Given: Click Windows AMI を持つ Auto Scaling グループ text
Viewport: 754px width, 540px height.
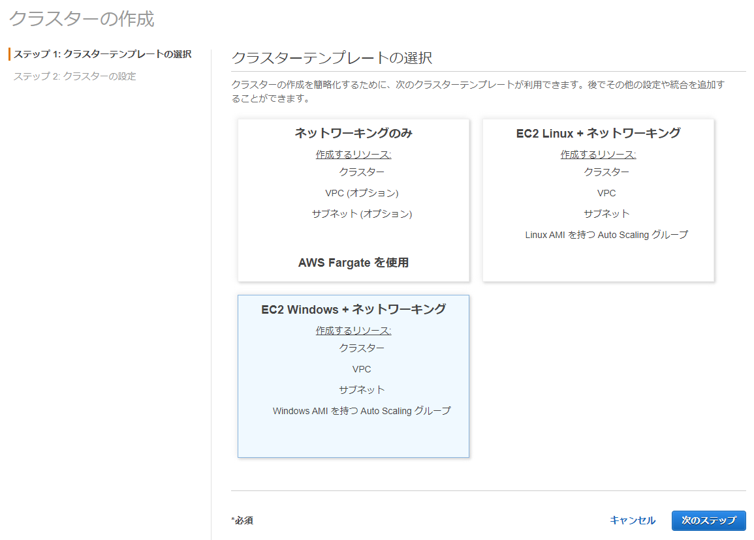Looking at the screenshot, I should click(x=362, y=411).
